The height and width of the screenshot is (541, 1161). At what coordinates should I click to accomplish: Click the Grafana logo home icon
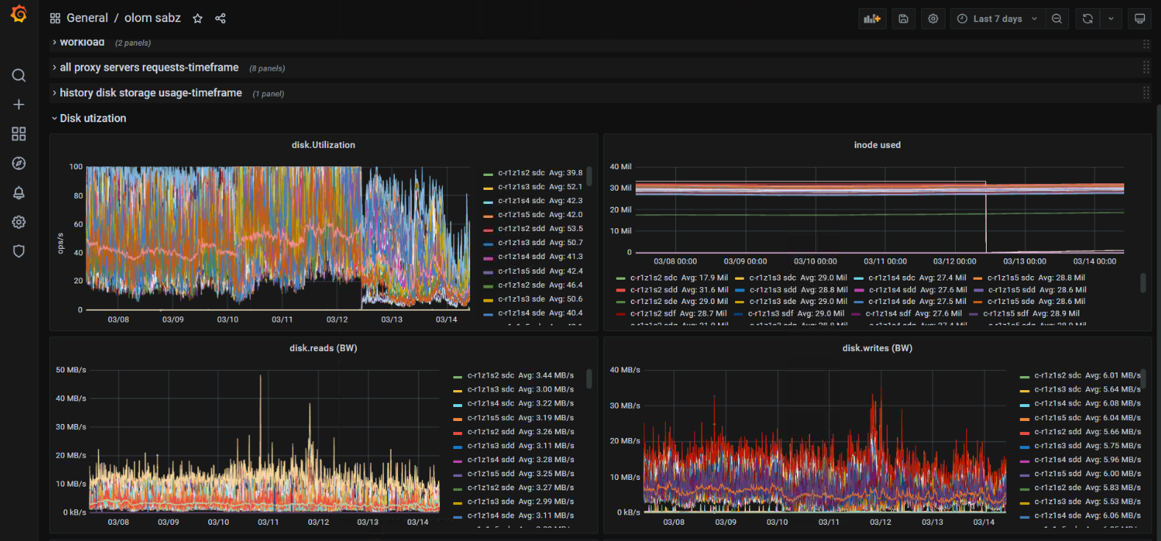point(19,15)
